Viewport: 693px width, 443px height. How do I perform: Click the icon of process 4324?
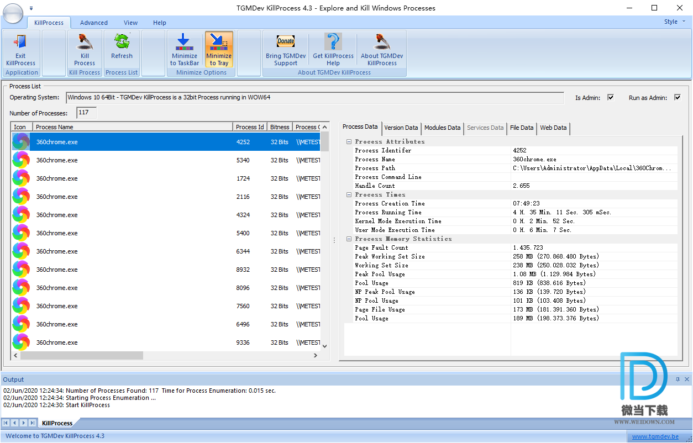point(21,215)
